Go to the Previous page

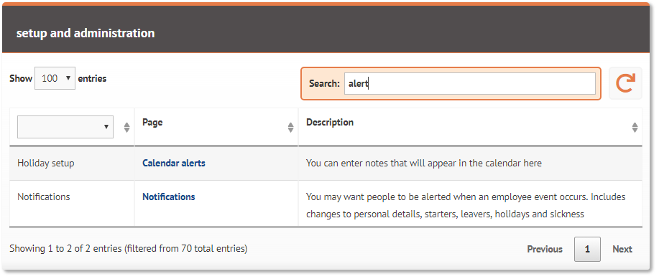(x=545, y=249)
